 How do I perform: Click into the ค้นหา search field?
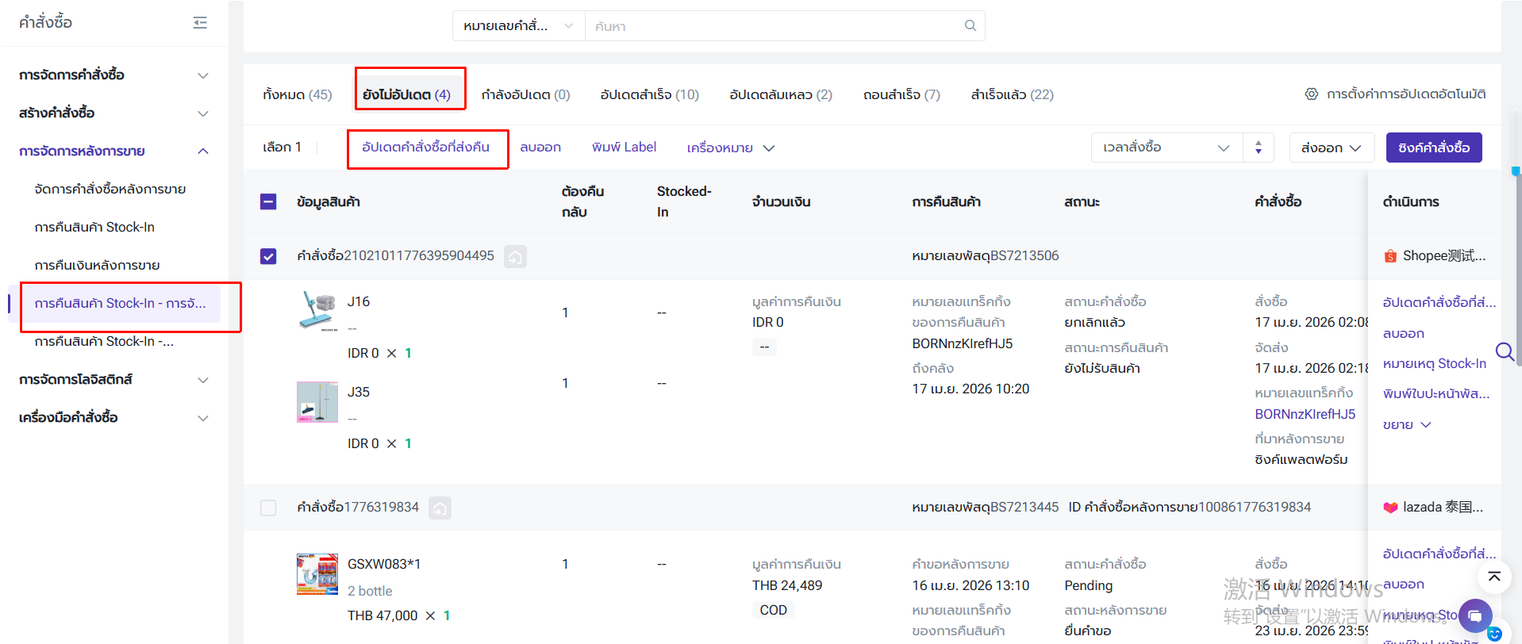tap(774, 26)
